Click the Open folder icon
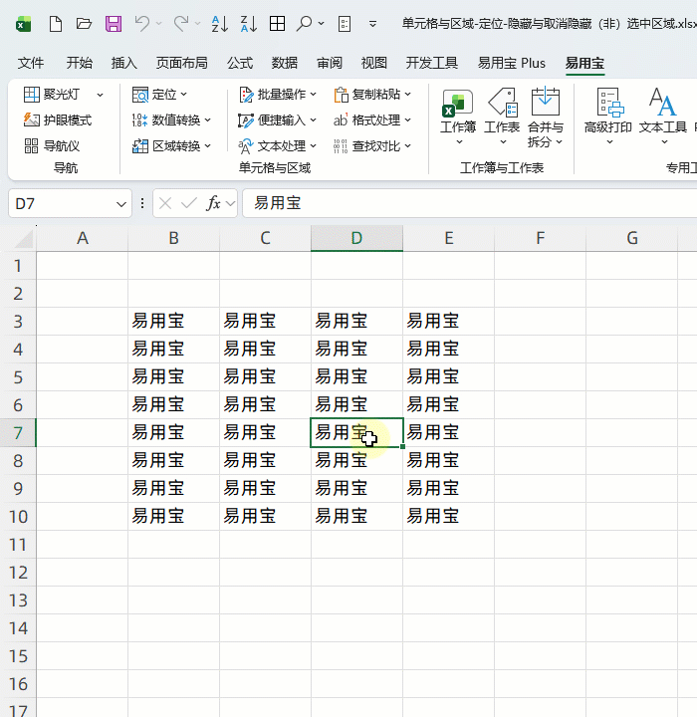The height and width of the screenshot is (717, 697). click(85, 23)
